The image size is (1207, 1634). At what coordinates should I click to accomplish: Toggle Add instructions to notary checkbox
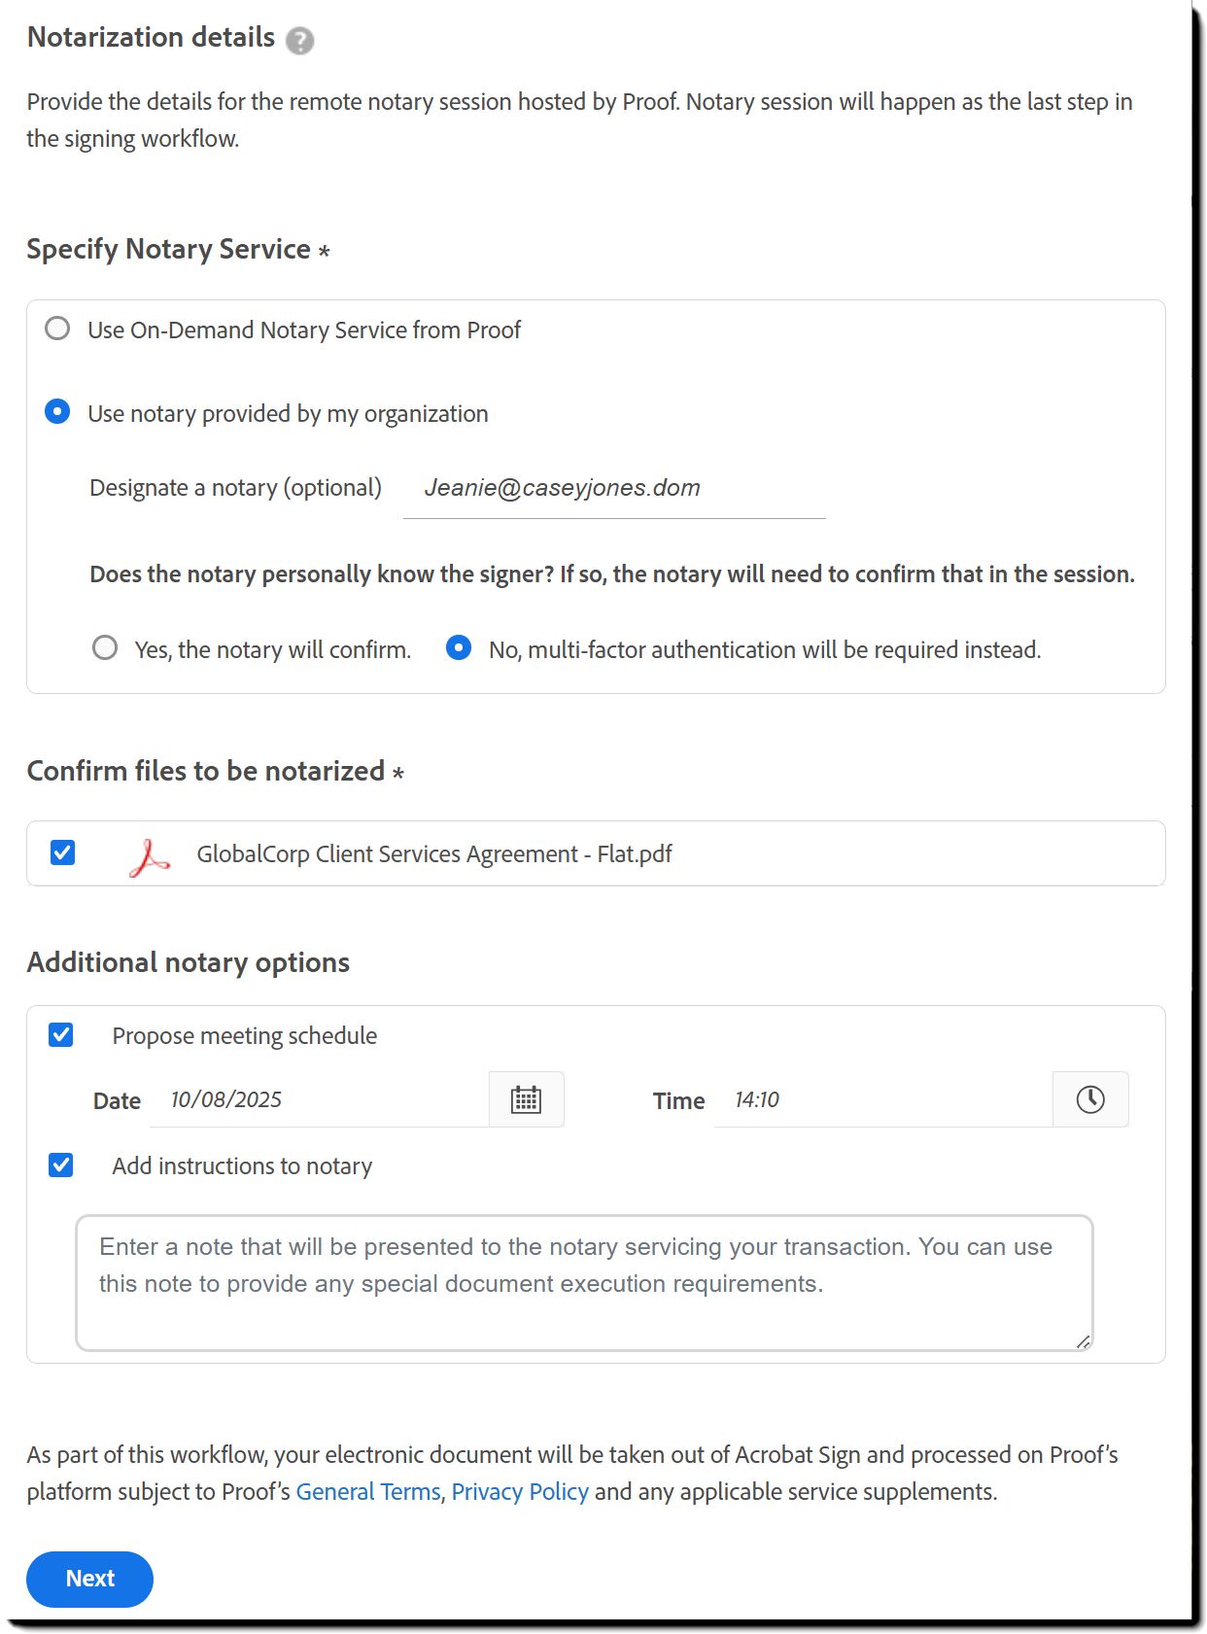pyautogui.click(x=61, y=1165)
